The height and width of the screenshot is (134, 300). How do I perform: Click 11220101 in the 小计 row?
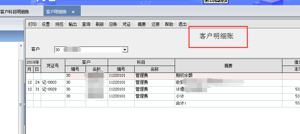(121, 96)
